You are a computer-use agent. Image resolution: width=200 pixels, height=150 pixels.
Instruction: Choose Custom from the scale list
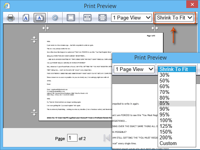click(x=177, y=144)
